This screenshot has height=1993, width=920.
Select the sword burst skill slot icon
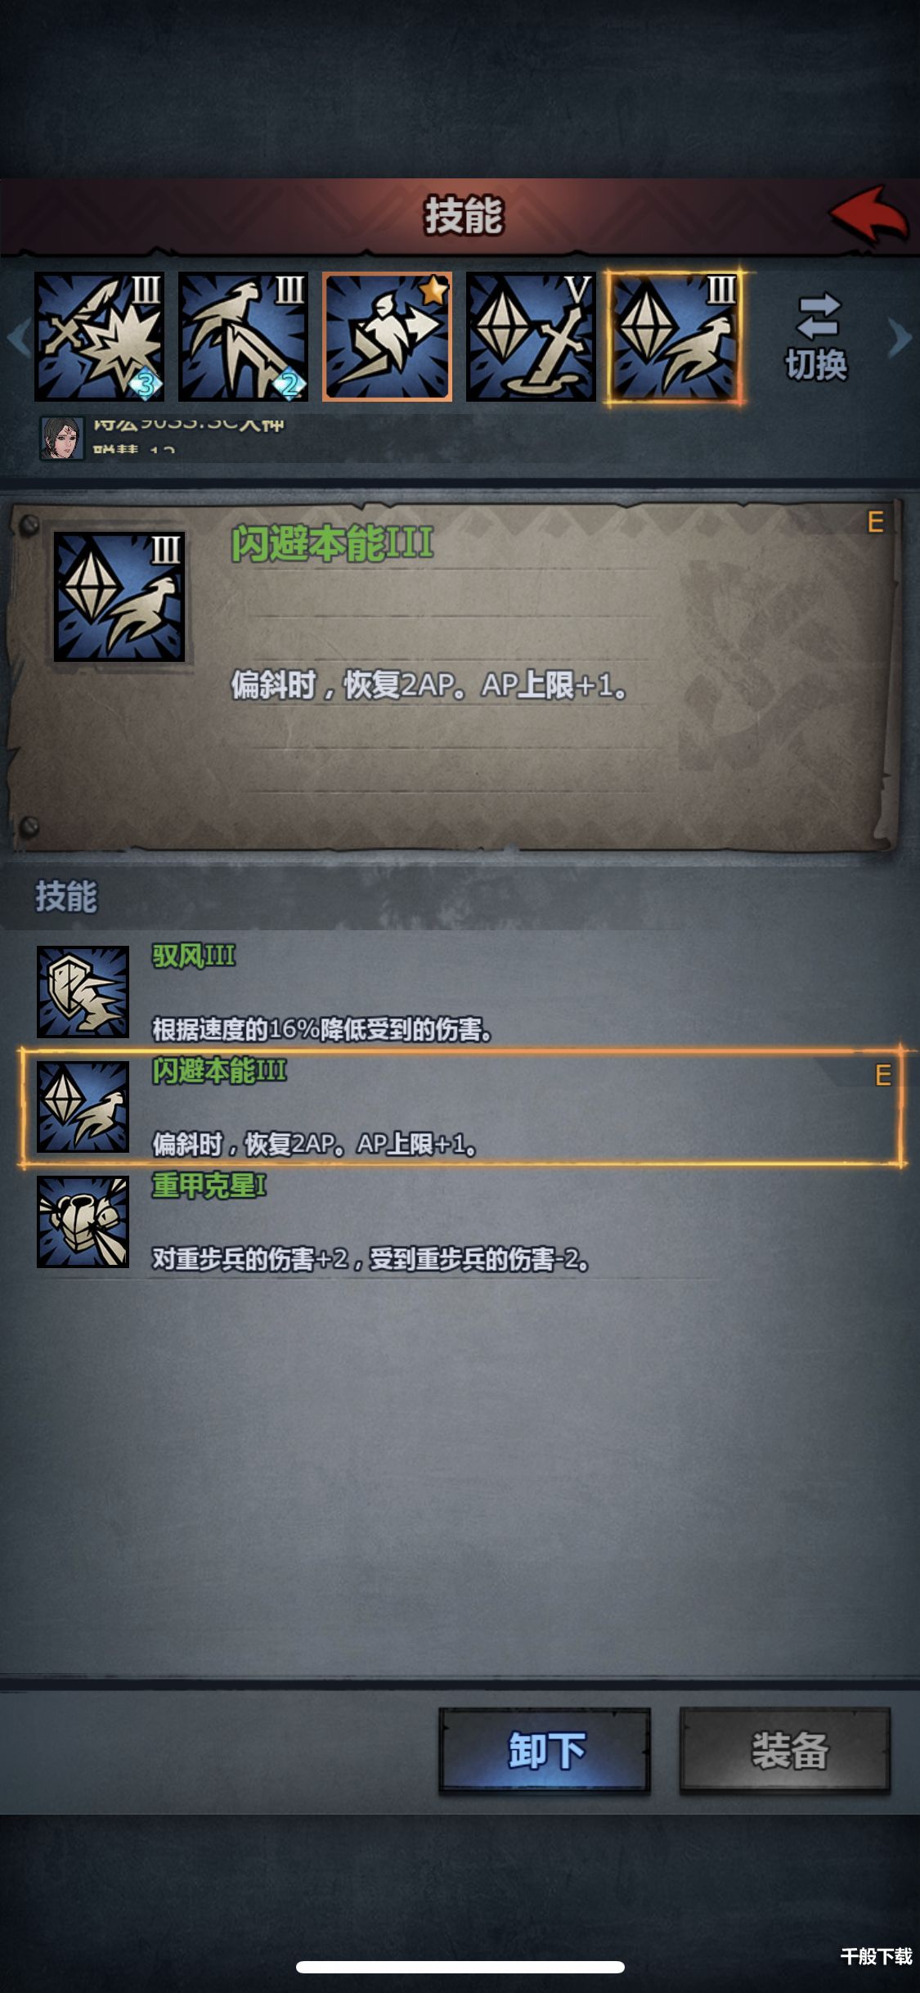[x=99, y=337]
